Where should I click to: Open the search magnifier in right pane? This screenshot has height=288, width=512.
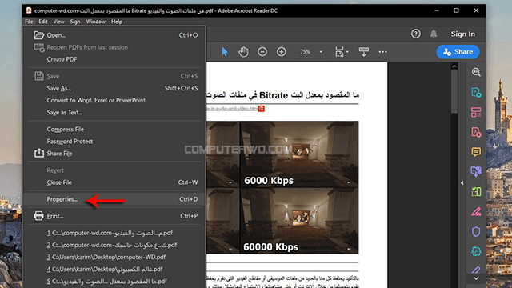point(476,72)
